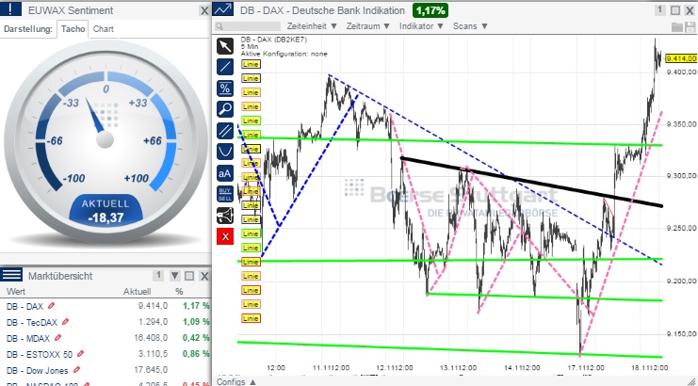698x386 pixels.
Task: Click the yellow 9.414,00 price label on axis
Action: 681,58
